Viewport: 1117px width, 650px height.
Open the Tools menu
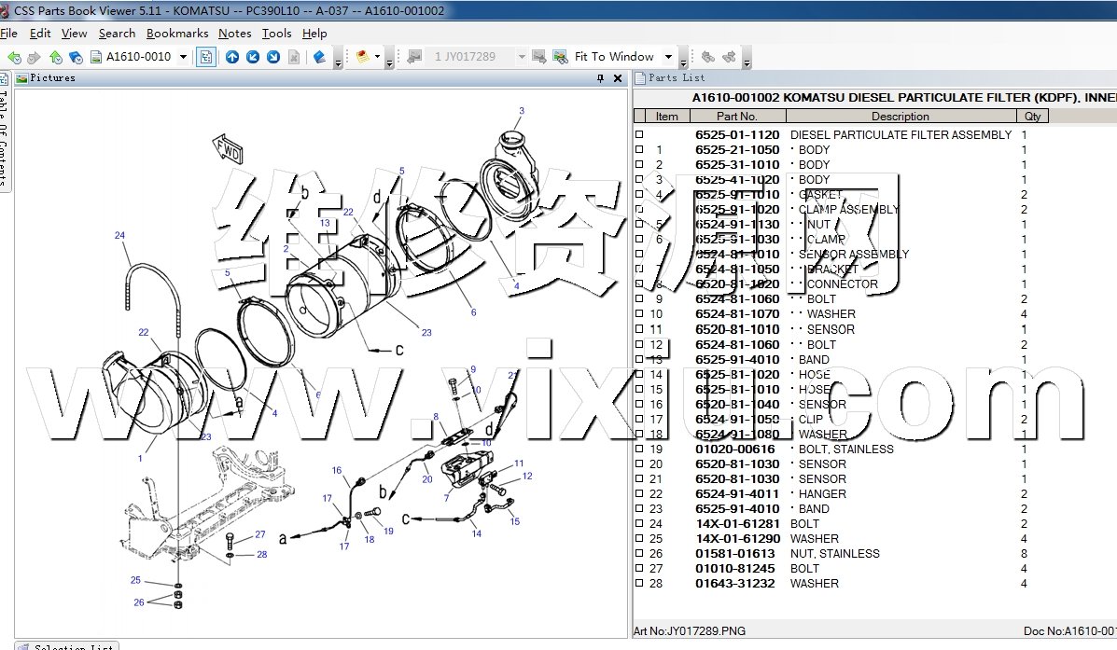coord(276,34)
